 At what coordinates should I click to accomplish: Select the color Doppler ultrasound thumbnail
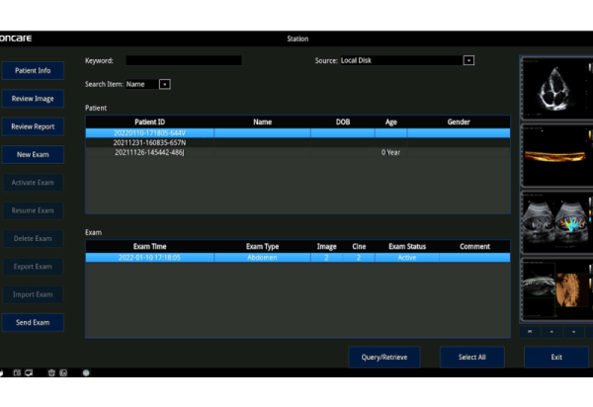coord(554,220)
